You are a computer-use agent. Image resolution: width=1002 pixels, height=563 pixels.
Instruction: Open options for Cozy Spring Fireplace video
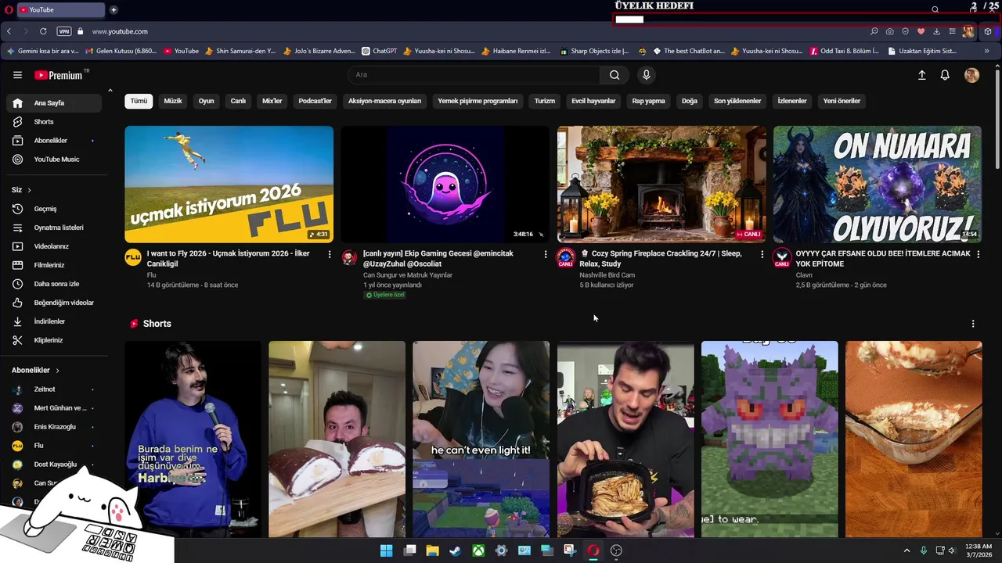coord(762,254)
